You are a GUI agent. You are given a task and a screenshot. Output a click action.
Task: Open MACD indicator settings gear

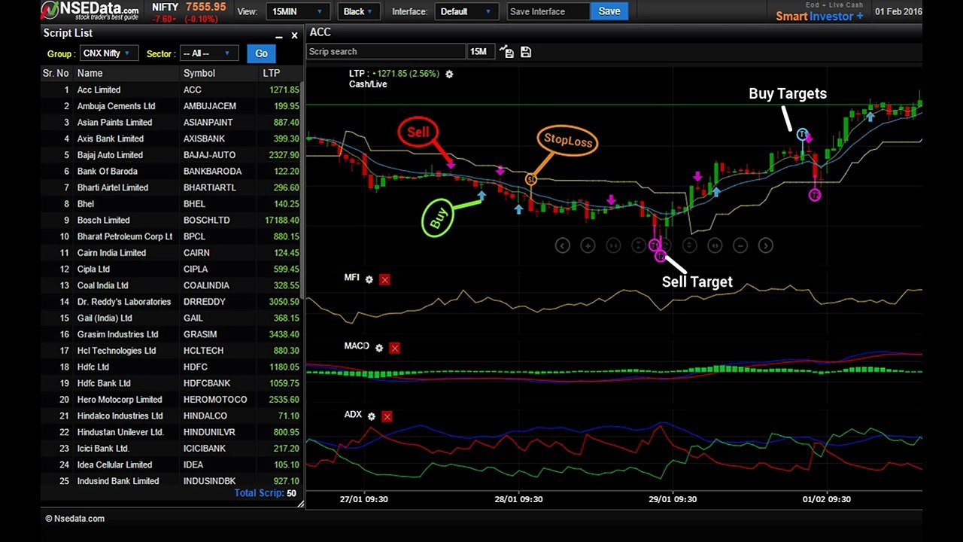click(x=379, y=348)
